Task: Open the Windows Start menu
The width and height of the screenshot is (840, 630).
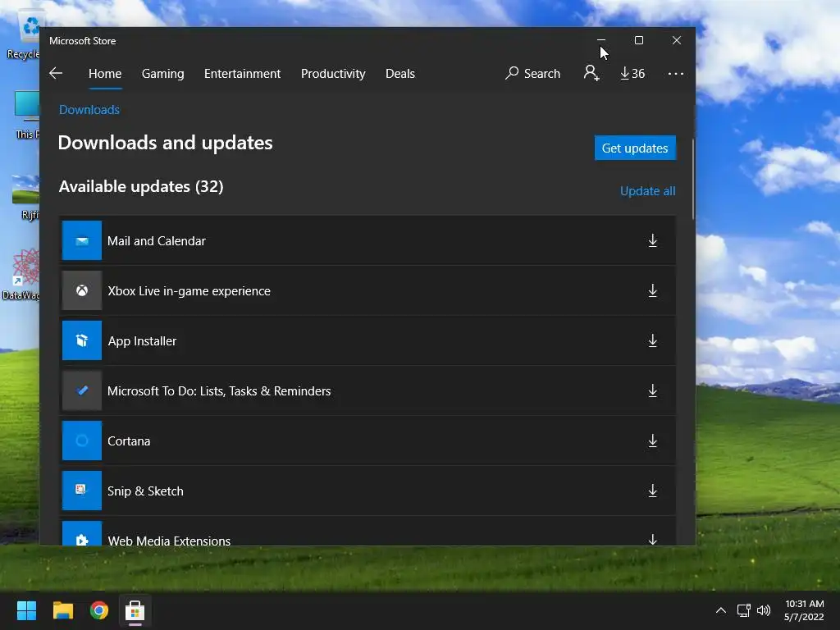Action: click(x=26, y=610)
